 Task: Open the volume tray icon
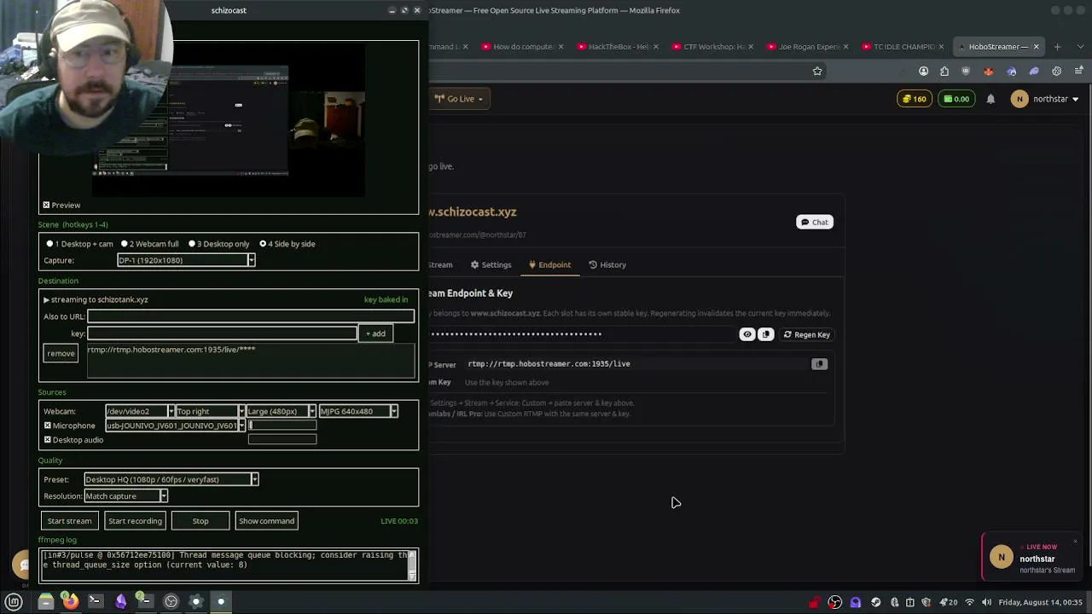(987, 602)
